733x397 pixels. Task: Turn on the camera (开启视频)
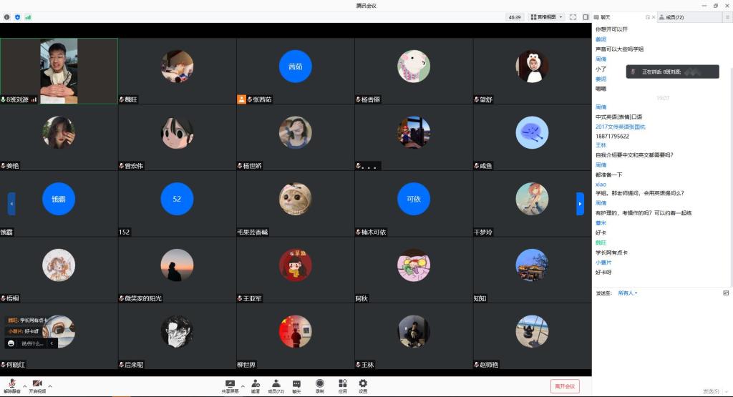(x=37, y=385)
